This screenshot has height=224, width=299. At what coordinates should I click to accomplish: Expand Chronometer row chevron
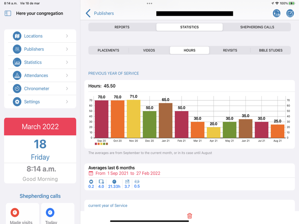pyautogui.click(x=67, y=89)
